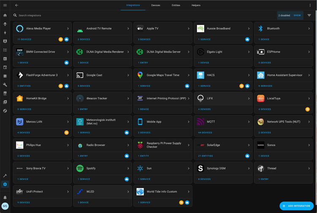Open the hamburger sidebar menu
Image resolution: width=317 pixels, height=213 pixels.
[5, 5]
